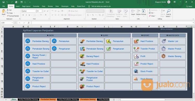
Task: Toggle Bold formatting
Action: click(x=23, y=15)
